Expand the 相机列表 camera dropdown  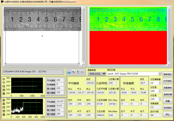tap(160, 74)
